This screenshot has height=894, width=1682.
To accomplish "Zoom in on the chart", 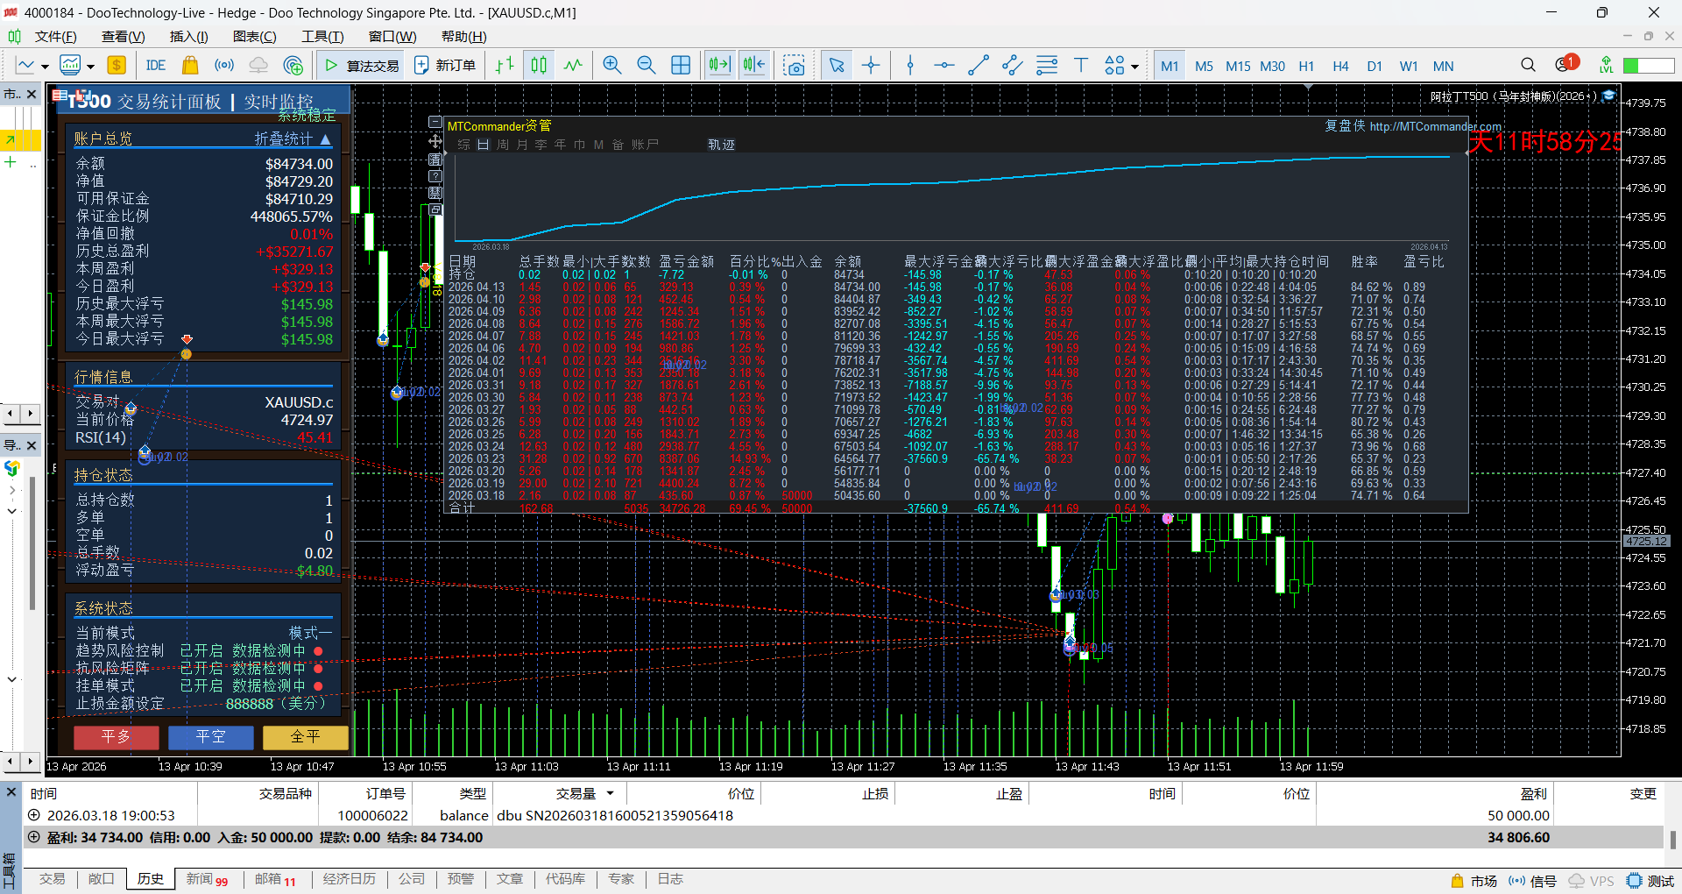I will pyautogui.click(x=611, y=66).
